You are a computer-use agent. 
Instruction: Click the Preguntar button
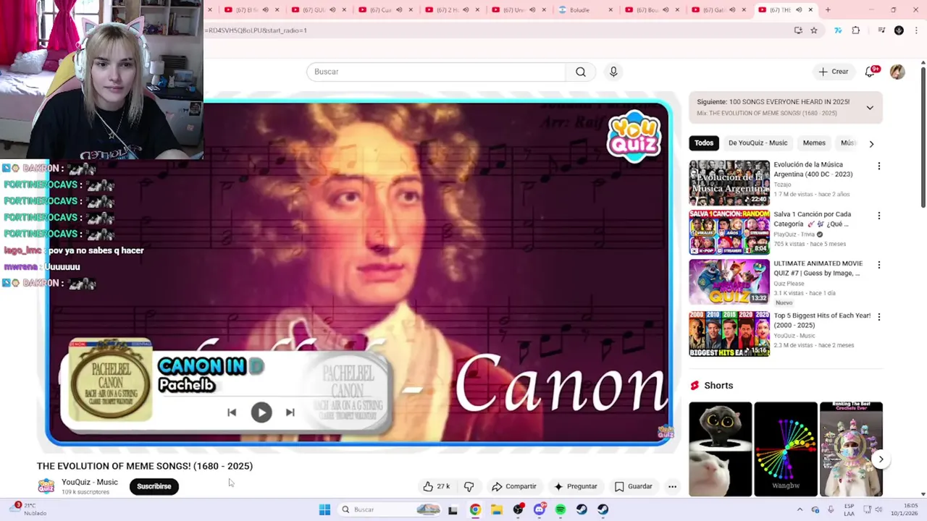pyautogui.click(x=576, y=486)
